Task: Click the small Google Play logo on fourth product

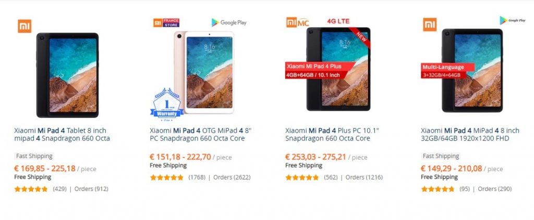Action: (513, 20)
